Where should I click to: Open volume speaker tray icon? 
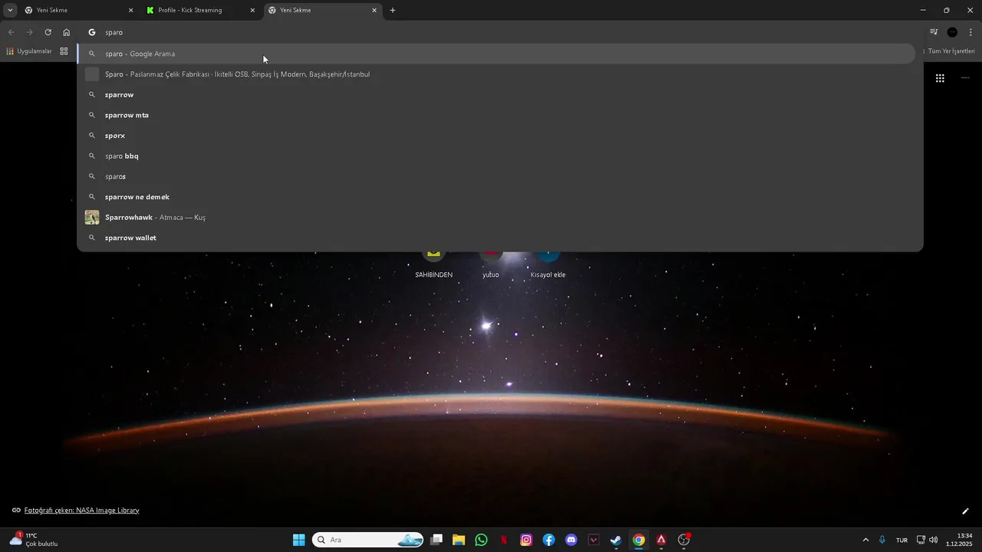pos(934,540)
